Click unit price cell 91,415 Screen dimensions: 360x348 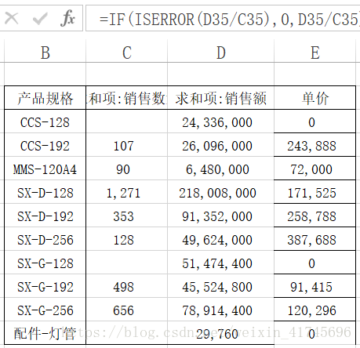pyautogui.click(x=315, y=286)
